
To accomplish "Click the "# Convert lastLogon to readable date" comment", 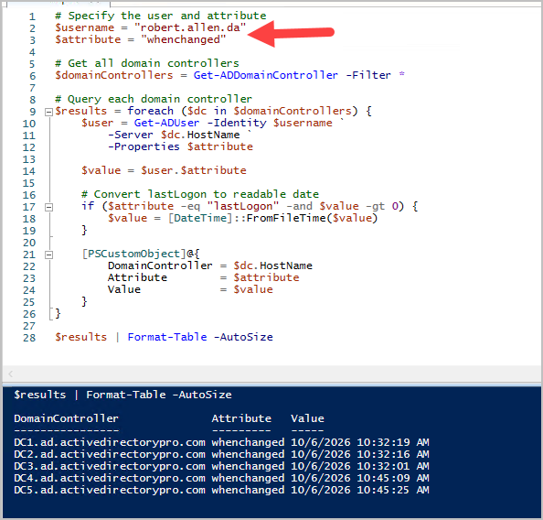I will 200,194.
